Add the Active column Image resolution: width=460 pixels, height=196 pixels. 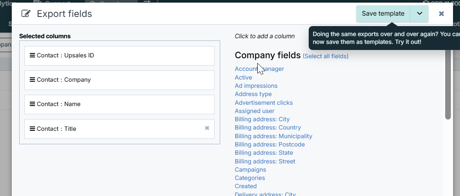[x=243, y=77]
